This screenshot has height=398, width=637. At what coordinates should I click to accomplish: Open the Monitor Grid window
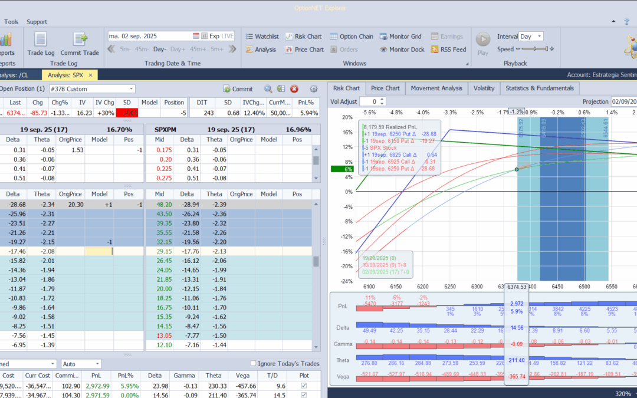pos(400,37)
